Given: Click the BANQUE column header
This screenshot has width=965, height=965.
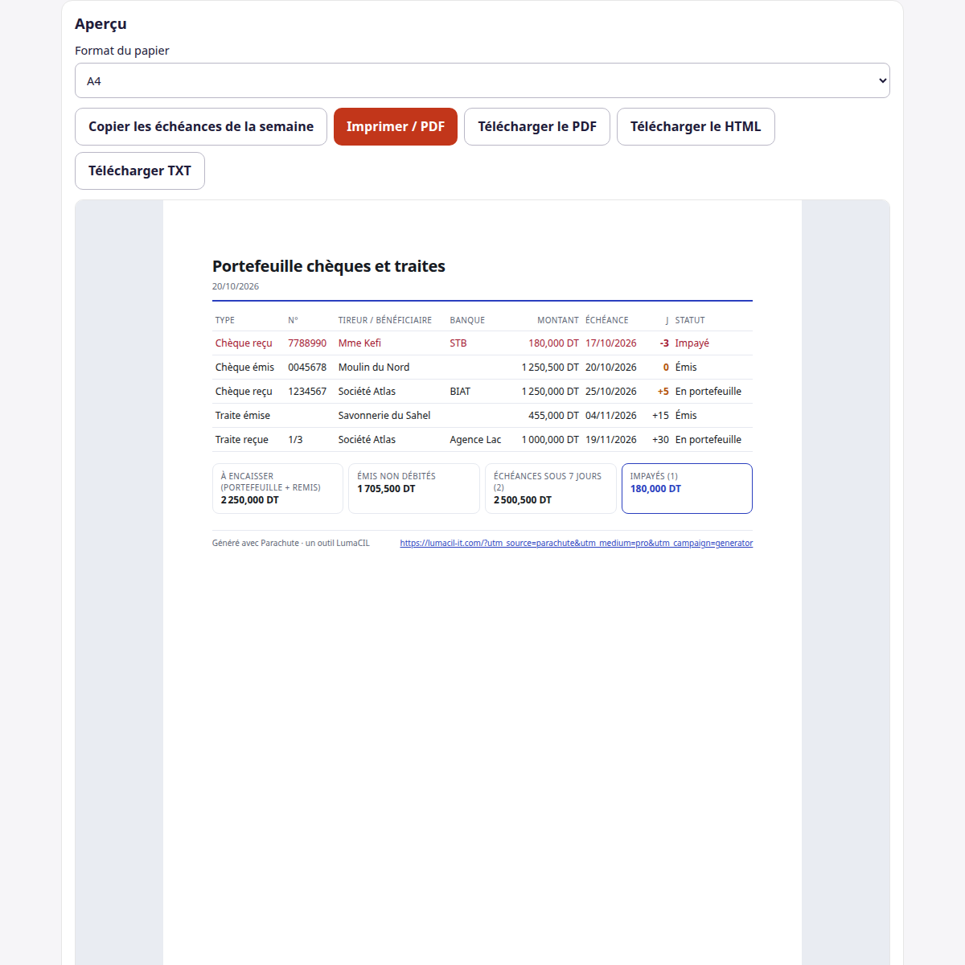Looking at the screenshot, I should [467, 320].
